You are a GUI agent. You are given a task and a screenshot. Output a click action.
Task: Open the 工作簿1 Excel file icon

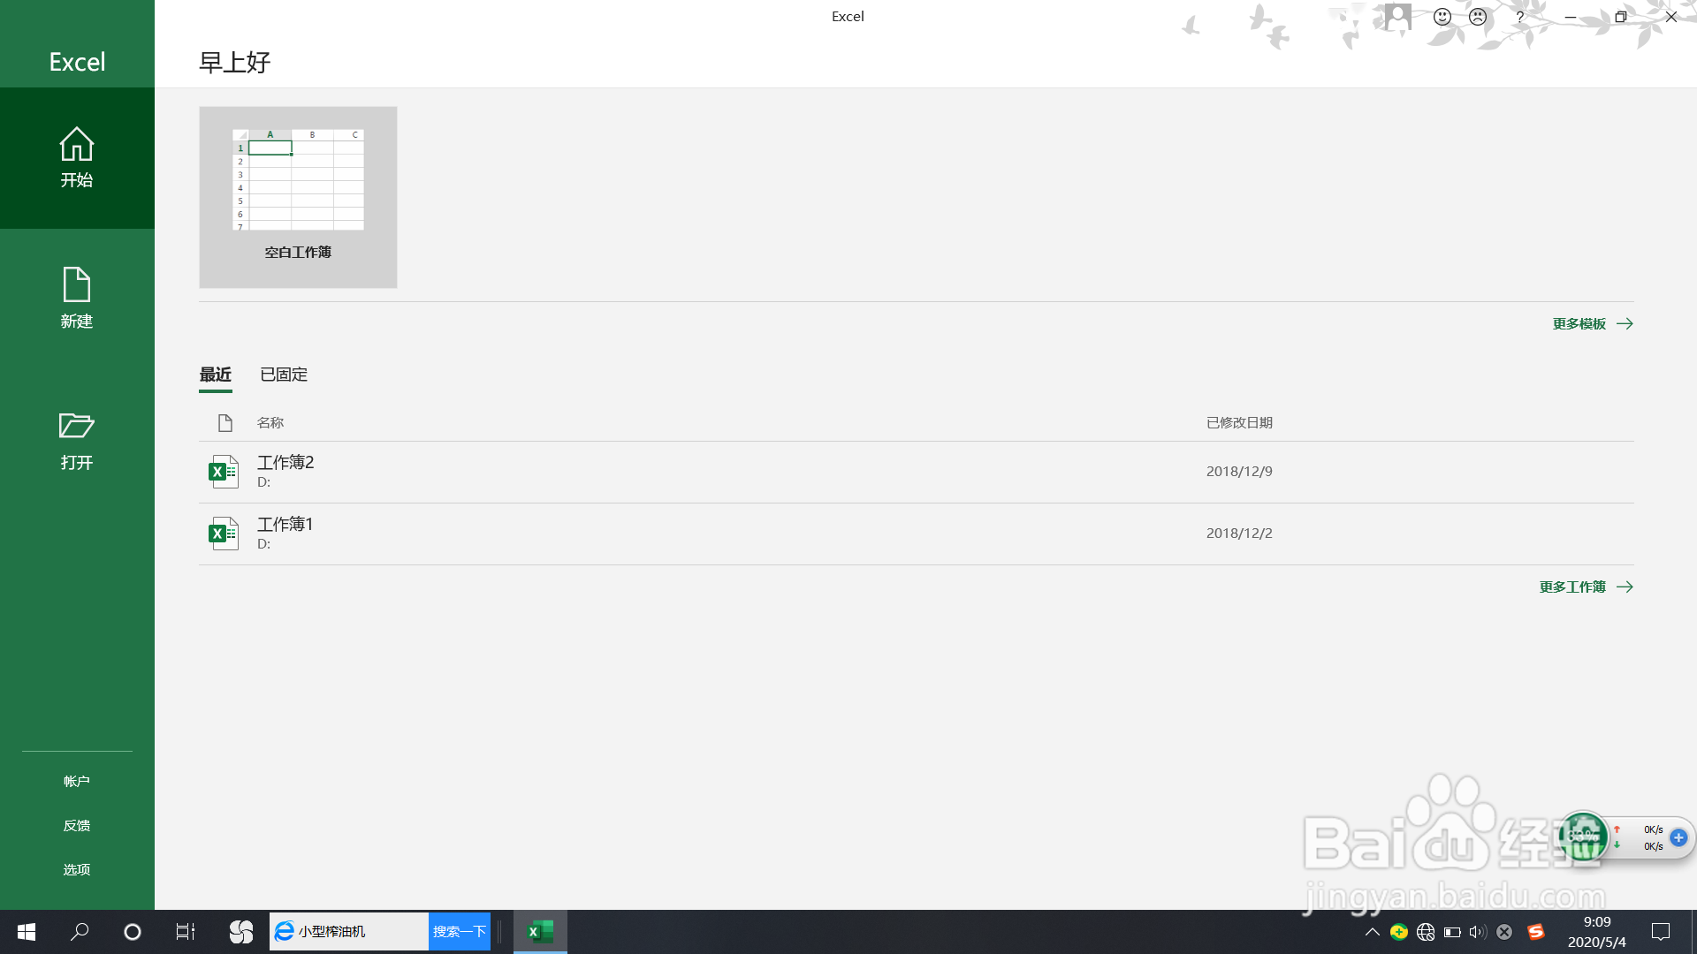tap(224, 534)
